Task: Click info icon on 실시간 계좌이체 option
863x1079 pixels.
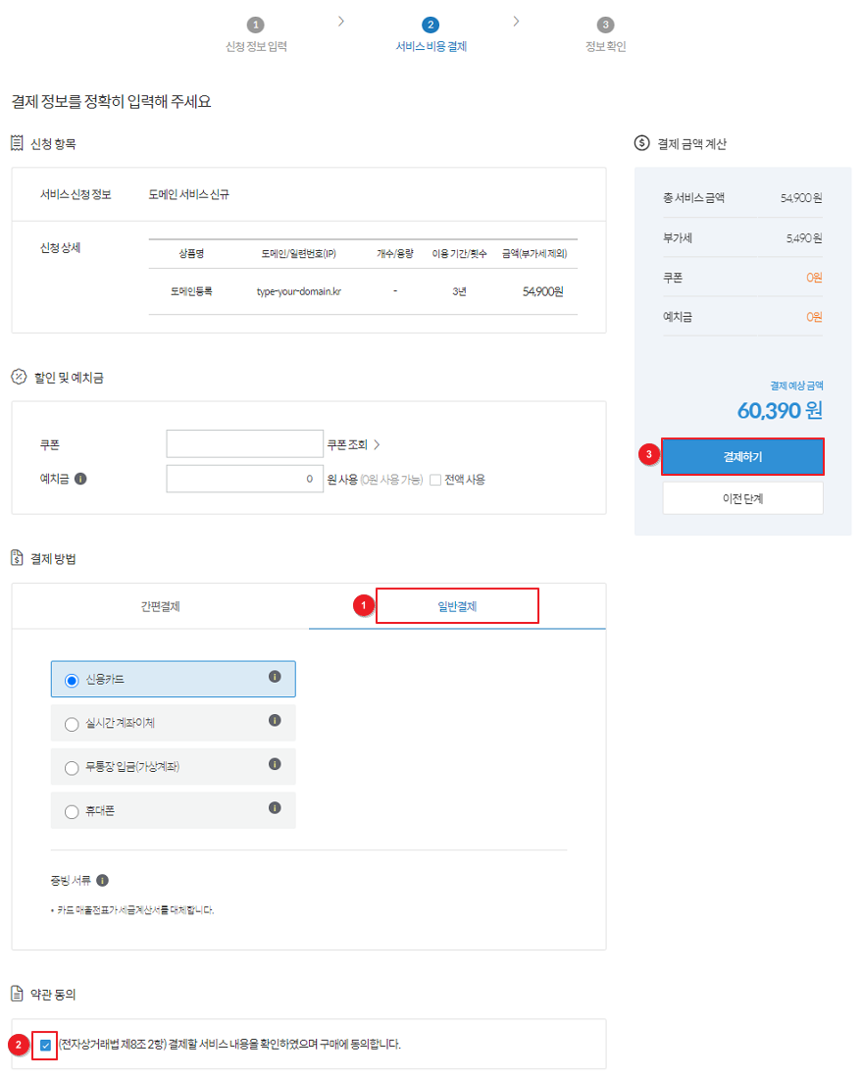Action: click(275, 720)
